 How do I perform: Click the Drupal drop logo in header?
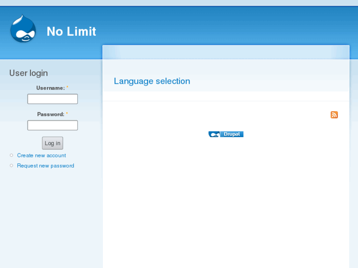click(23, 29)
